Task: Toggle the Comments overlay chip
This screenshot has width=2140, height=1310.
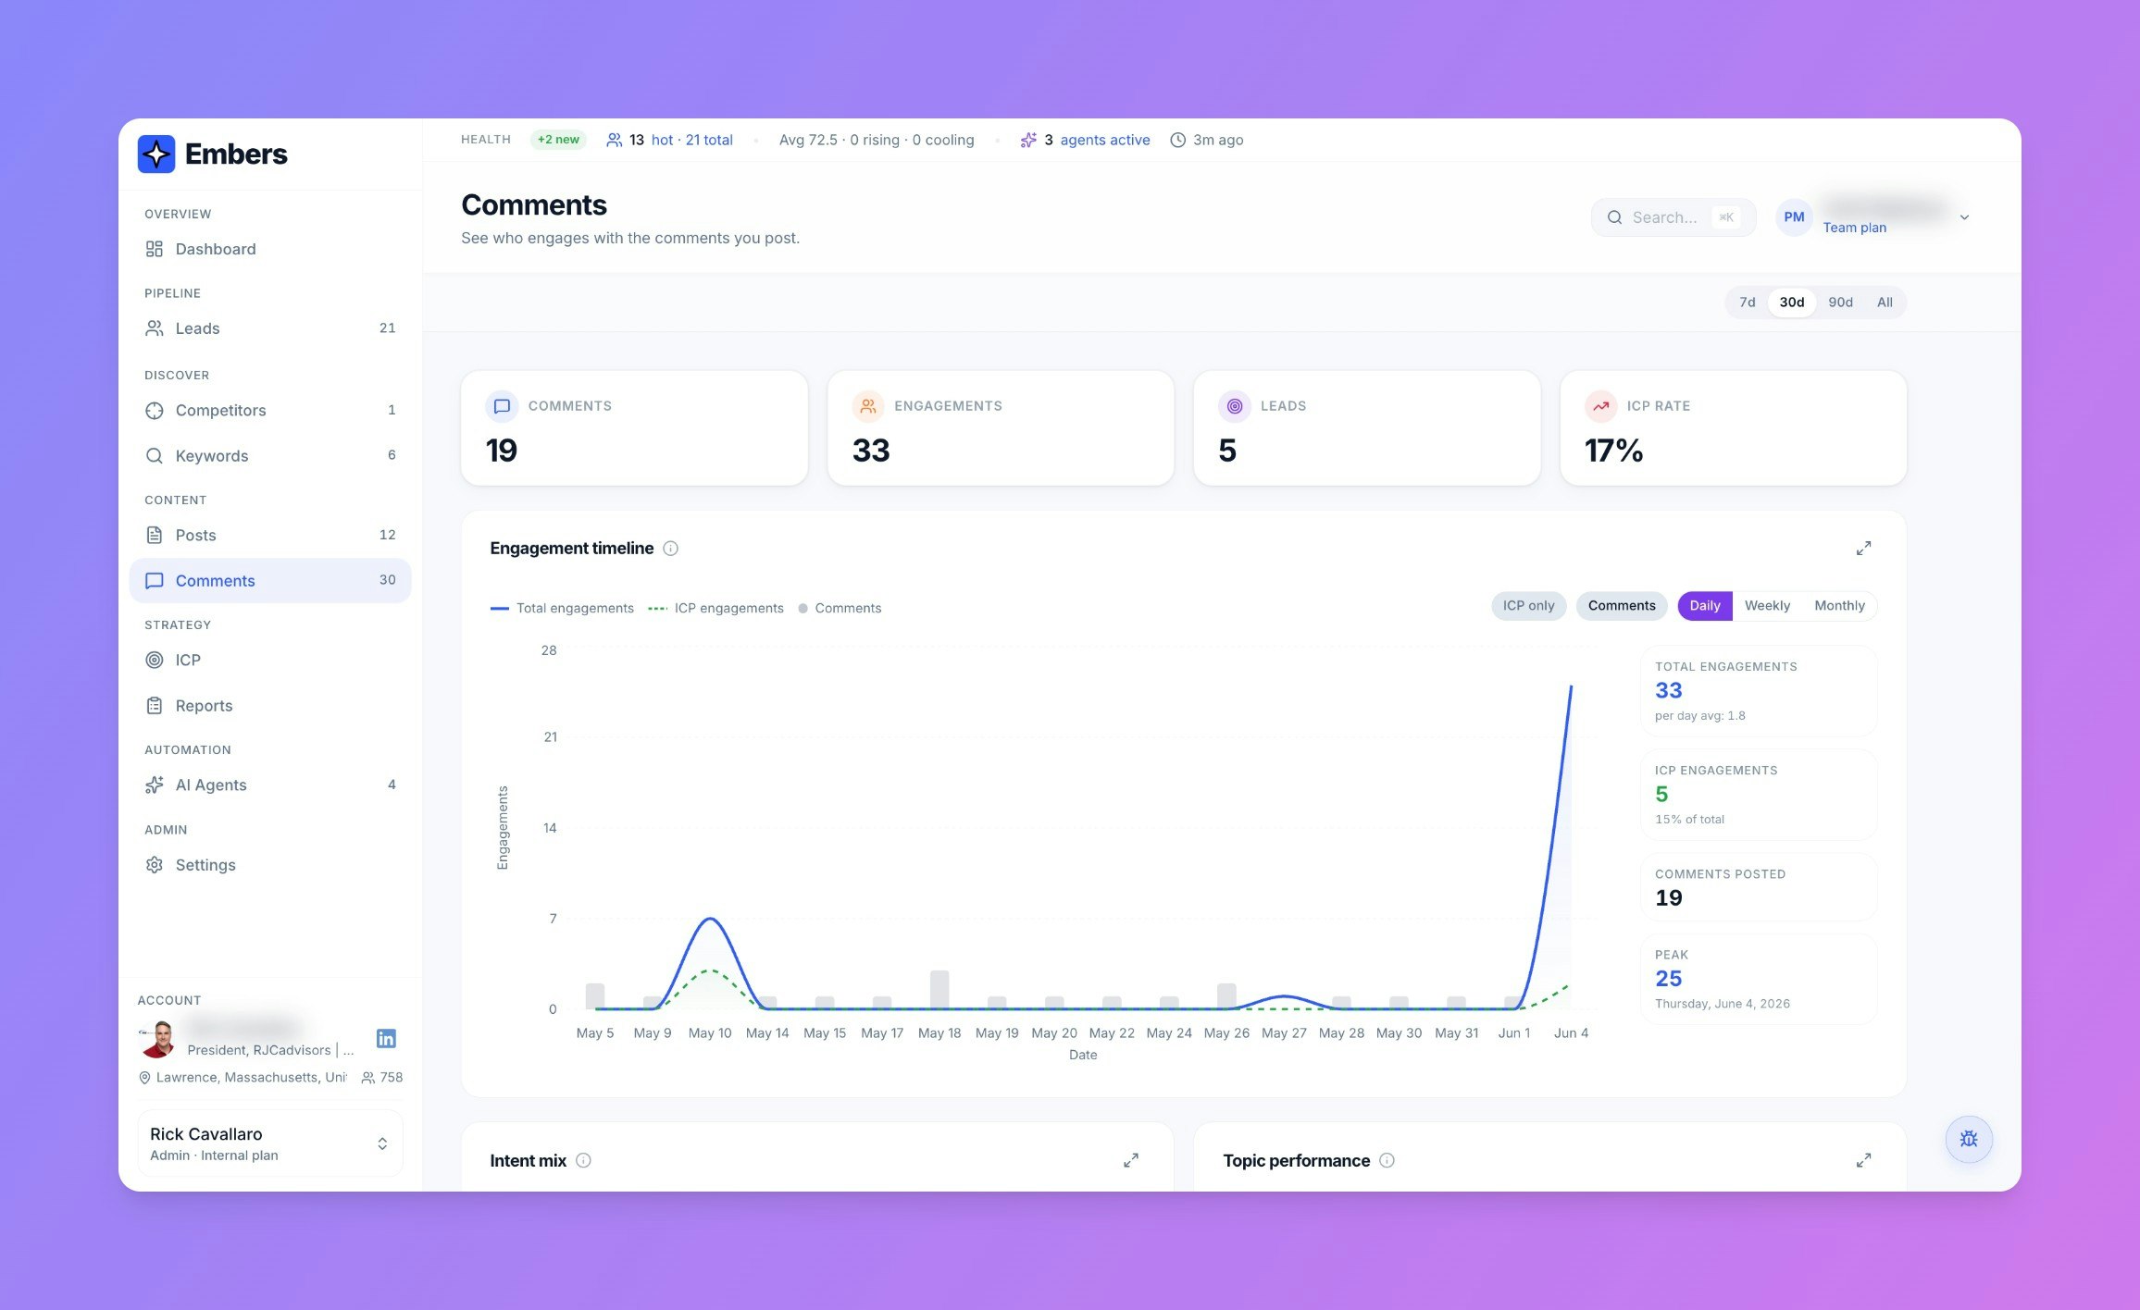Action: tap(1622, 606)
